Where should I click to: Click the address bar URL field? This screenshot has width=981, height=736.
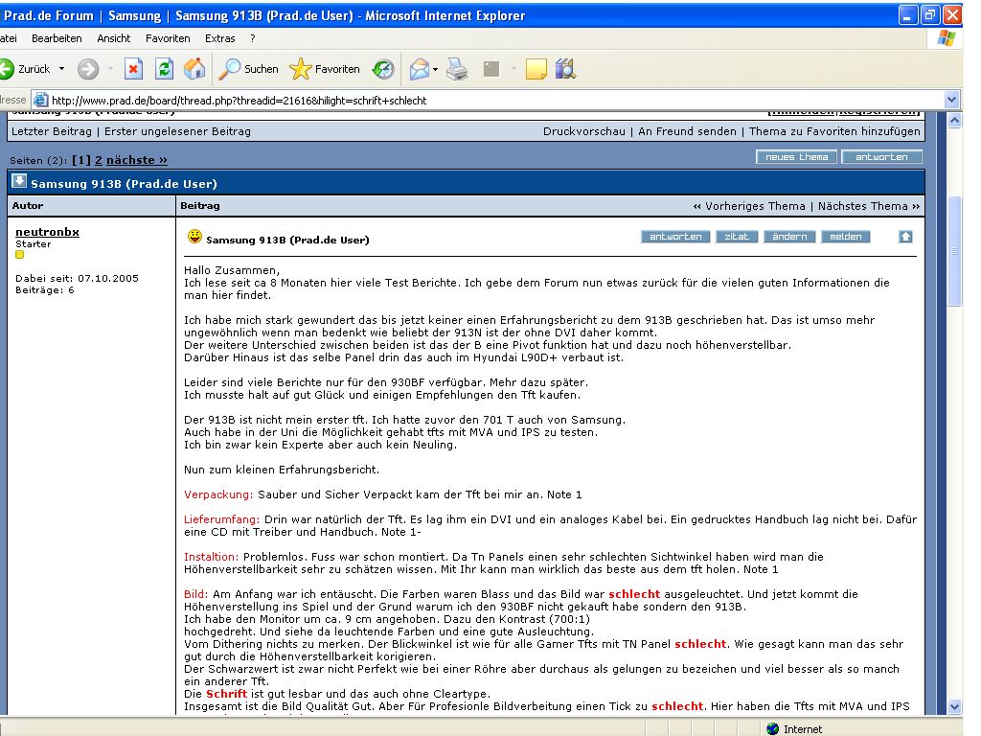pyautogui.click(x=479, y=100)
